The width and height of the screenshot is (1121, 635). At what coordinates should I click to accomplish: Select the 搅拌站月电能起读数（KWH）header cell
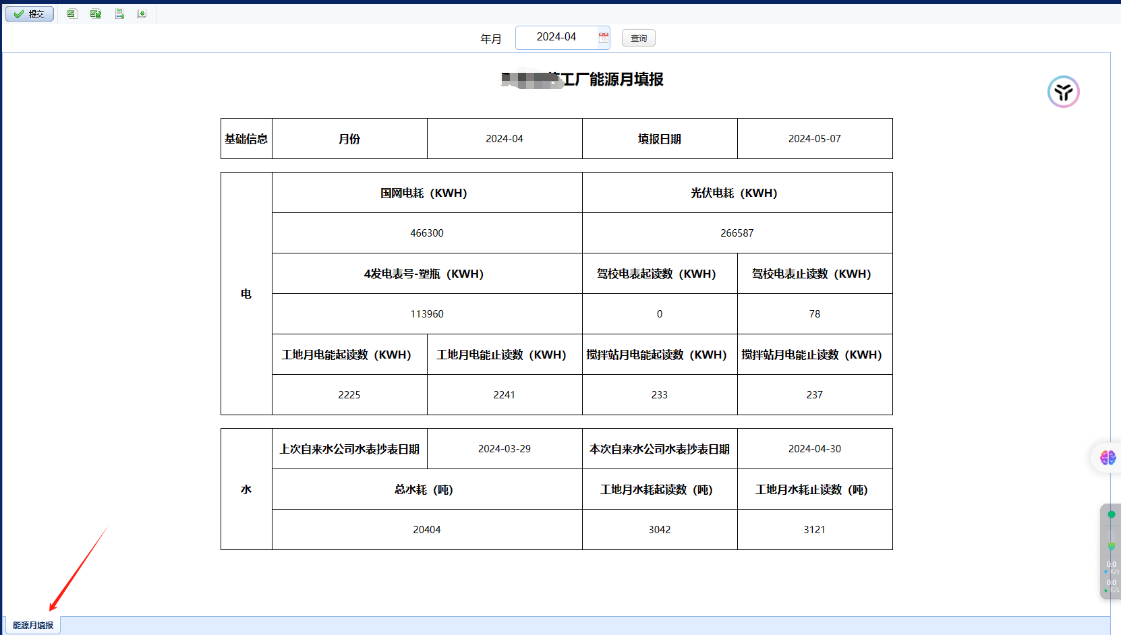point(660,355)
